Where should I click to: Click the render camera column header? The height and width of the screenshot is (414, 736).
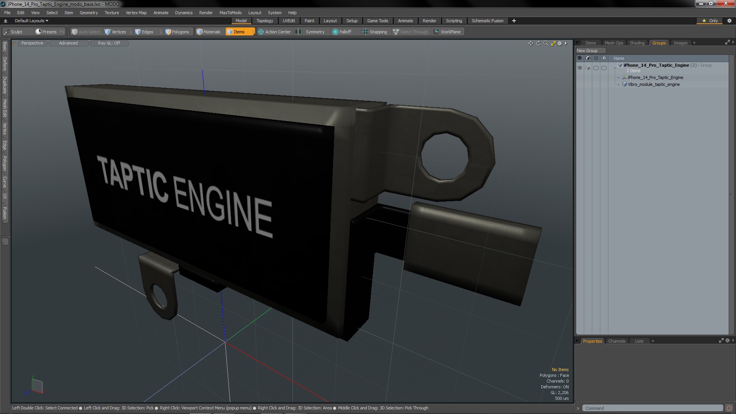588,58
